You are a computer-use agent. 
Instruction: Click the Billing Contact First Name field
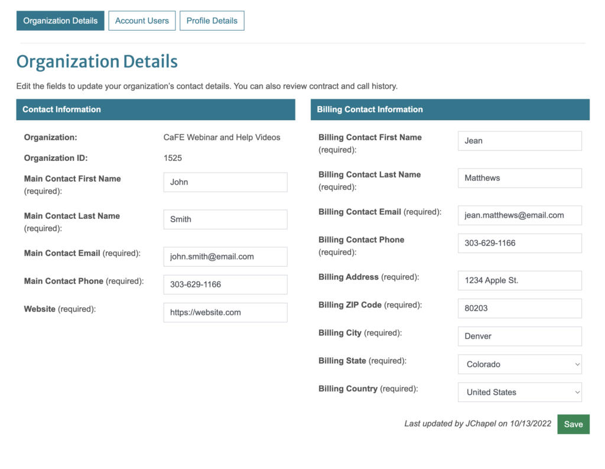pos(519,141)
